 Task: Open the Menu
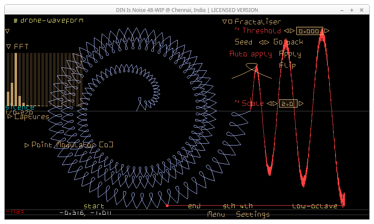tap(216, 214)
